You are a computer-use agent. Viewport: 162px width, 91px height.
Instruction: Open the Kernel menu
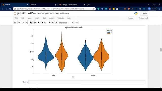[x=52, y=18]
